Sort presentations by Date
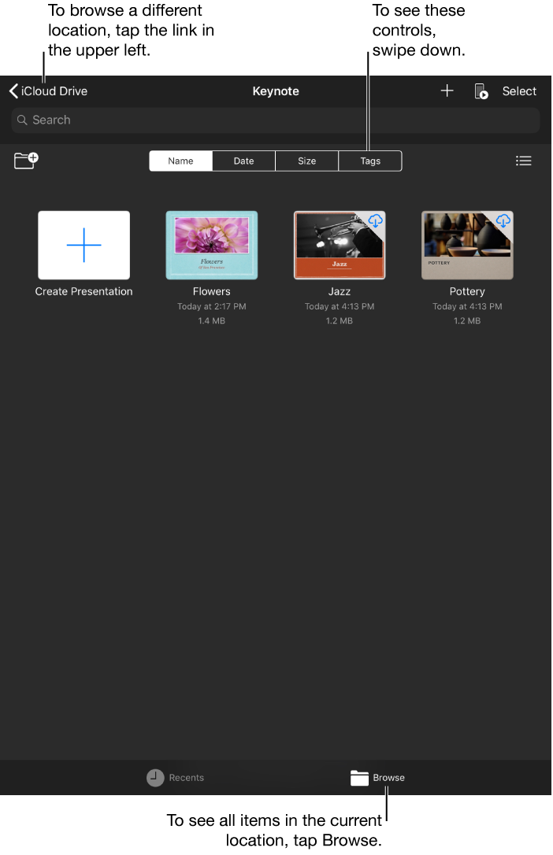This screenshot has height=855, width=553. 243,161
